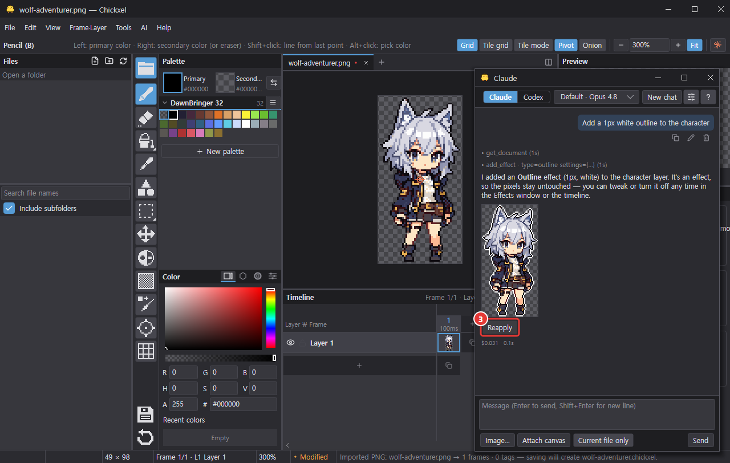Click the Search file names field
730x463 pixels.
click(66, 193)
